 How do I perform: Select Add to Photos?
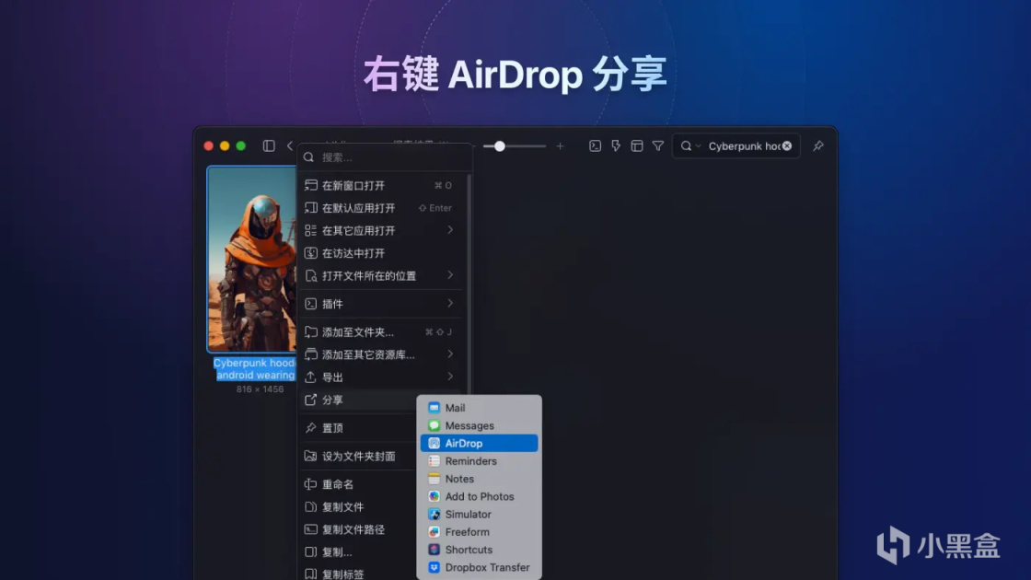coord(479,496)
